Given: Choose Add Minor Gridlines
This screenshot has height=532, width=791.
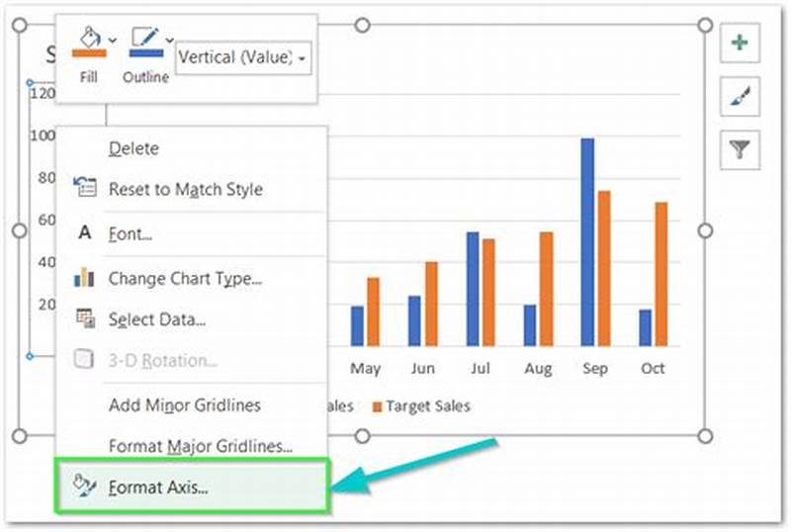Looking at the screenshot, I should click(192, 405).
